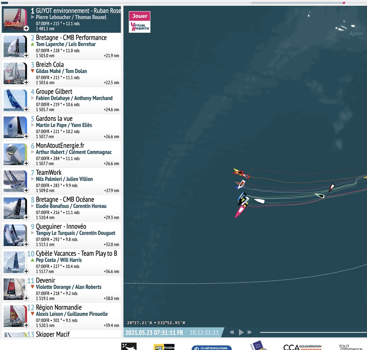The image size is (367, 350).
Task: Select the 'Devenir' team name
Action: pyautogui.click(x=46, y=281)
